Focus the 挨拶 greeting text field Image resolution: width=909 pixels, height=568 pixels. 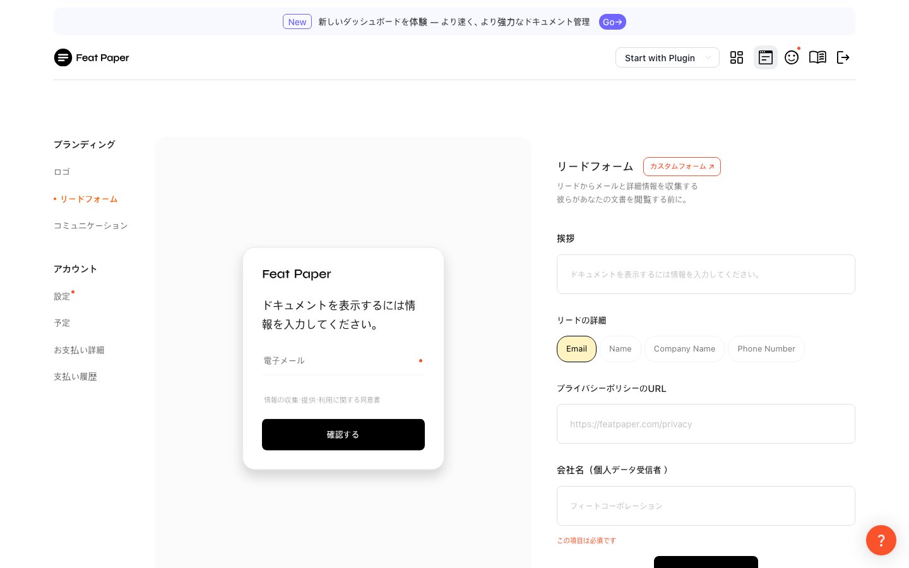pyautogui.click(x=706, y=275)
